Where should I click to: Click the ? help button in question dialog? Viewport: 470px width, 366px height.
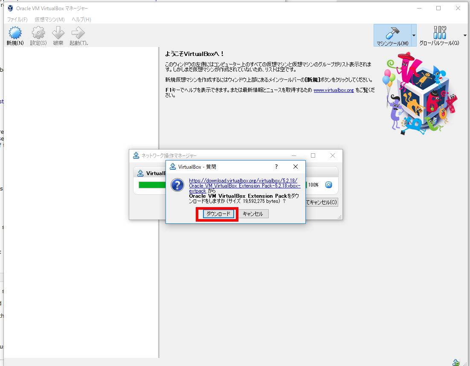pos(276,167)
